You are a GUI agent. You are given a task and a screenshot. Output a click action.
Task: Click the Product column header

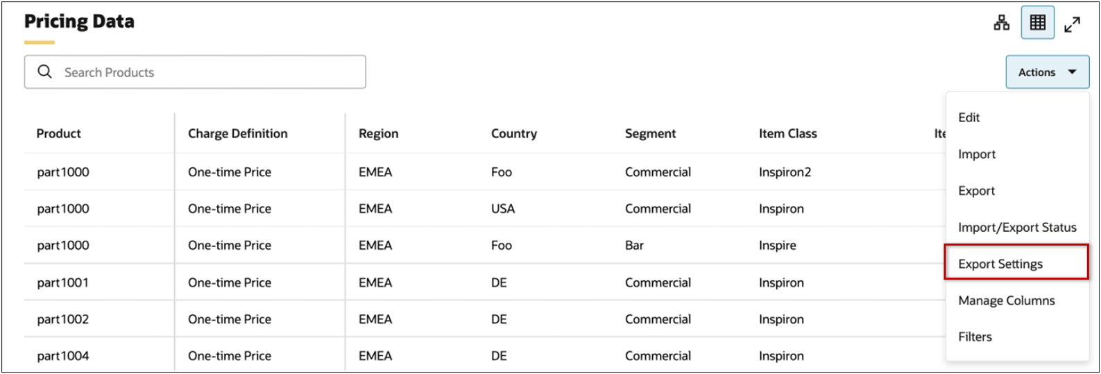[59, 133]
